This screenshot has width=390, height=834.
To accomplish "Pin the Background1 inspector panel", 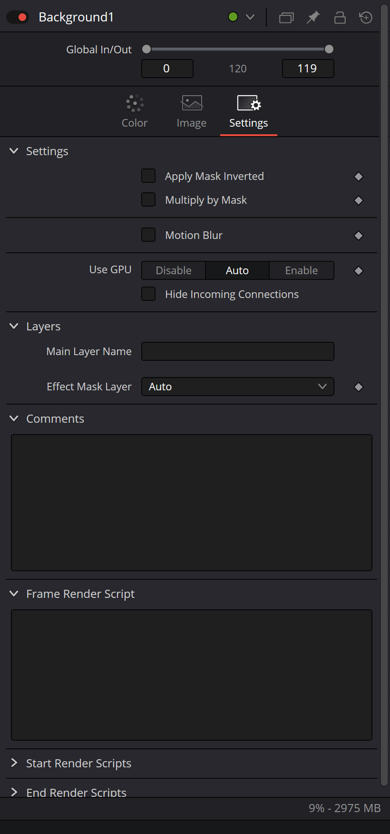I will click(x=313, y=18).
